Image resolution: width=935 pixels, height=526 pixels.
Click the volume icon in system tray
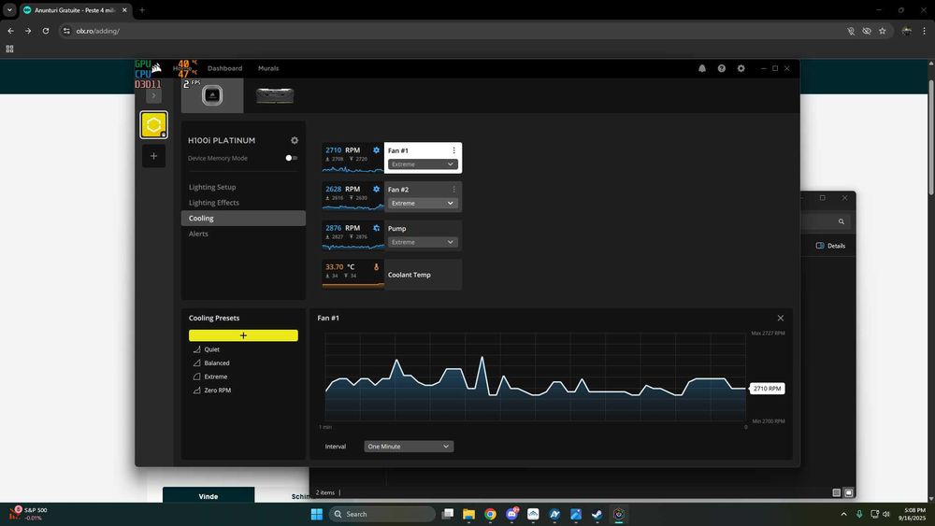pos(886,514)
